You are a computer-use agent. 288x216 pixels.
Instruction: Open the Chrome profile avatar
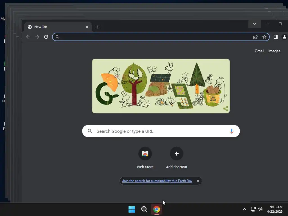[x=285, y=37]
